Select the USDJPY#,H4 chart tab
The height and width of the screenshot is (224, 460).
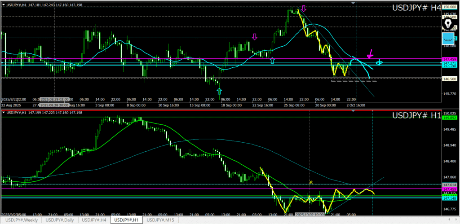[x=94, y=220]
